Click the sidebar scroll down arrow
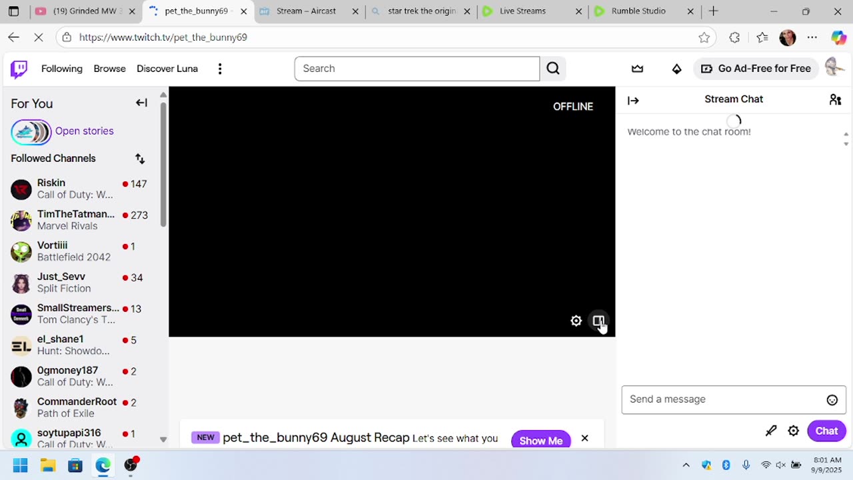853x480 pixels. pos(163,439)
